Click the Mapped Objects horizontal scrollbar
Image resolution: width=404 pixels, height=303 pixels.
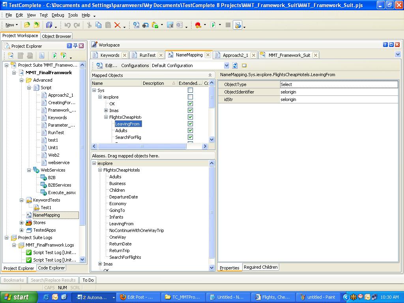pyautogui.click(x=142, y=146)
